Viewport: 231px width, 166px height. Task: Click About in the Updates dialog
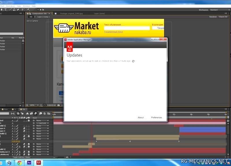[141, 118]
